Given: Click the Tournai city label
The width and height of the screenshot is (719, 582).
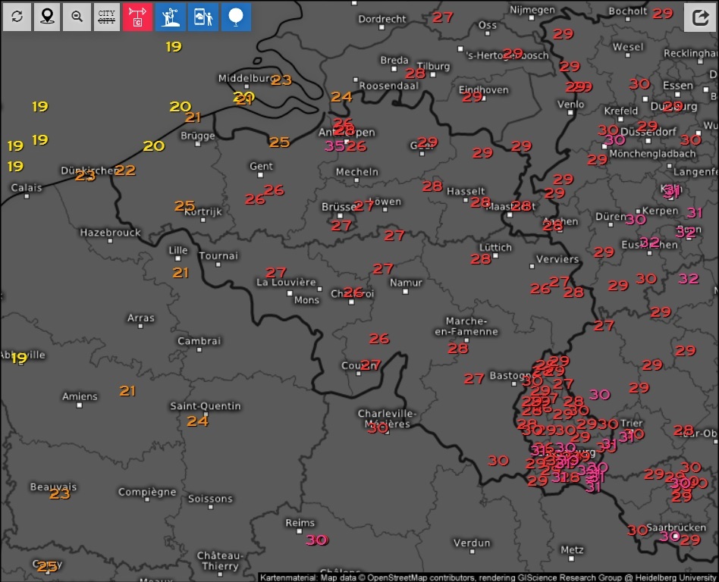Looking at the screenshot, I should 218,255.
